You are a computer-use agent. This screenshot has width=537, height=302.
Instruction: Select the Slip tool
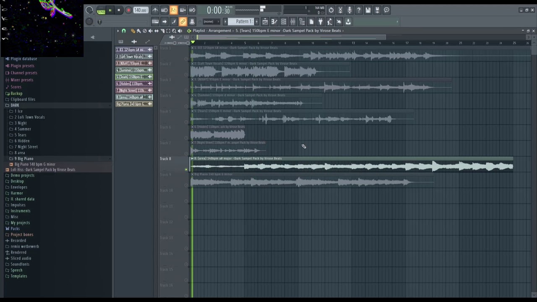coord(156,31)
